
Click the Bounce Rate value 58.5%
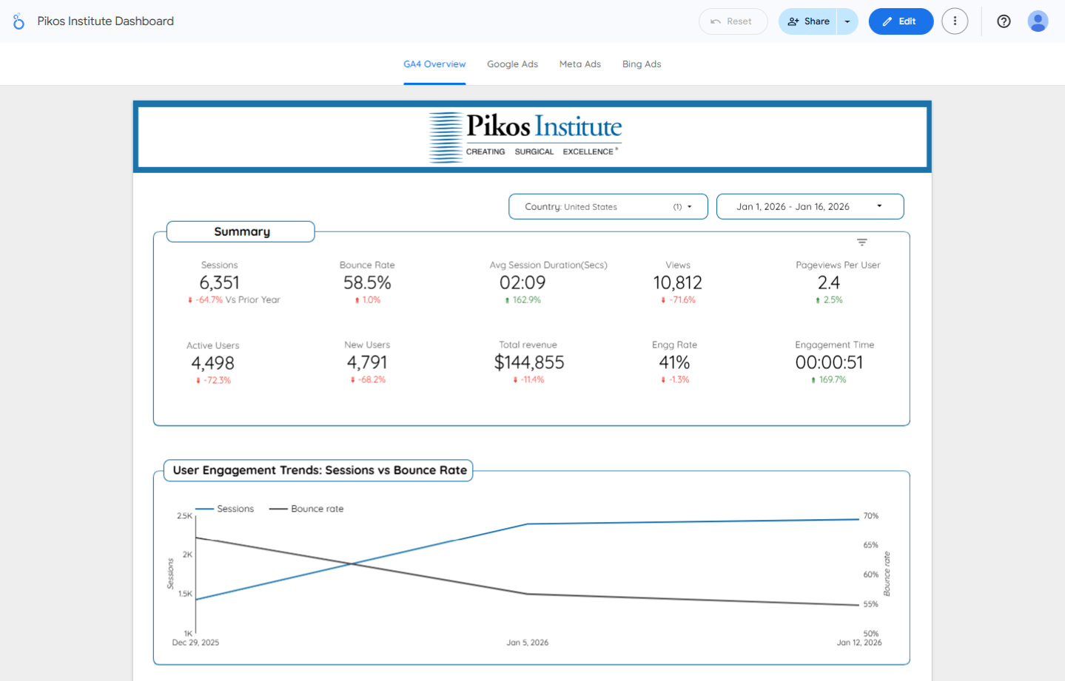(x=367, y=282)
